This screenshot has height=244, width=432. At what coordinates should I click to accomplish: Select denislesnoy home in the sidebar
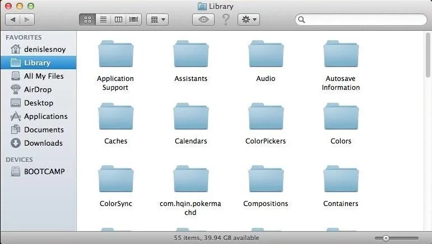pos(38,49)
